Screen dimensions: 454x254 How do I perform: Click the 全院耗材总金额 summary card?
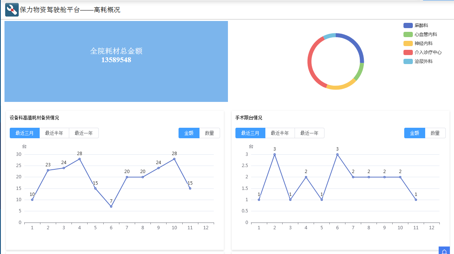tap(116, 61)
